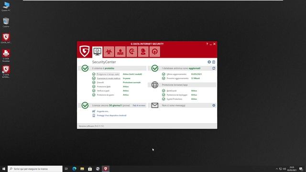
Task: Open the Windows Start menu
Action: point(4,169)
